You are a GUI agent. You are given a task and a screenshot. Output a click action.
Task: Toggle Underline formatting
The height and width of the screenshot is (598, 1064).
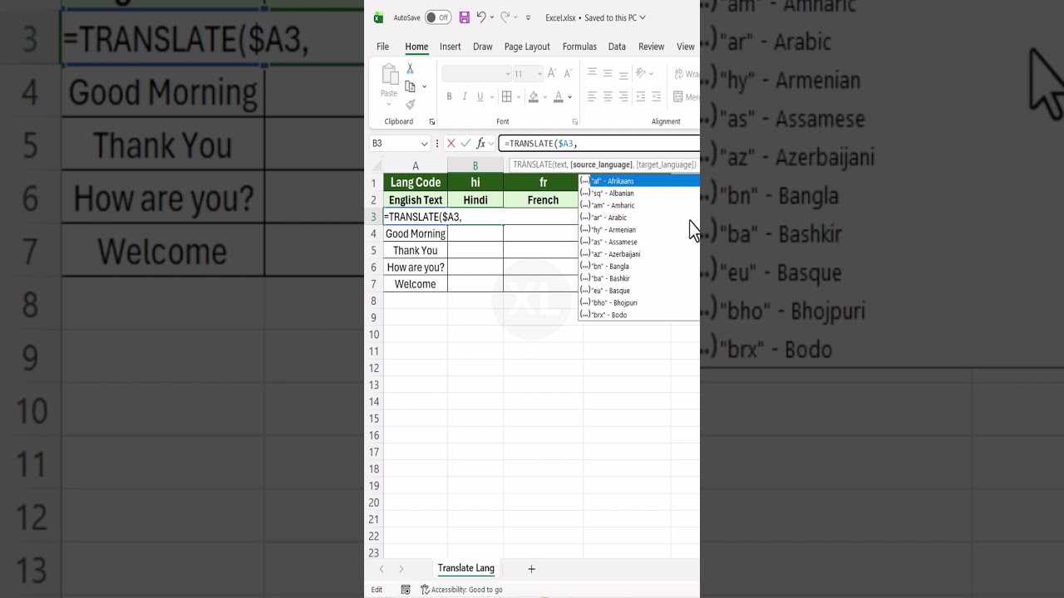480,97
